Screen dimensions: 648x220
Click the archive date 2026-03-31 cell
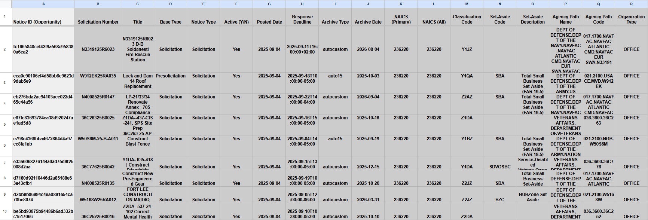coord(368,200)
